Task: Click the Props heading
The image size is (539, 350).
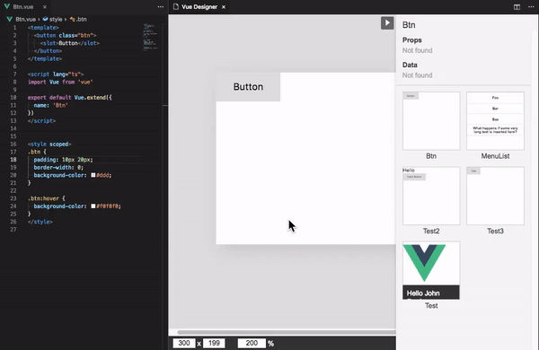Action: click(x=411, y=40)
